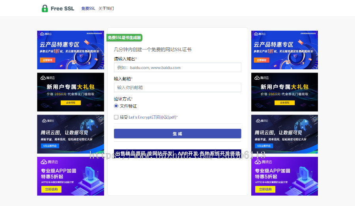Open right 新用户专属大礼包 ad banner

pyautogui.click(x=284, y=92)
